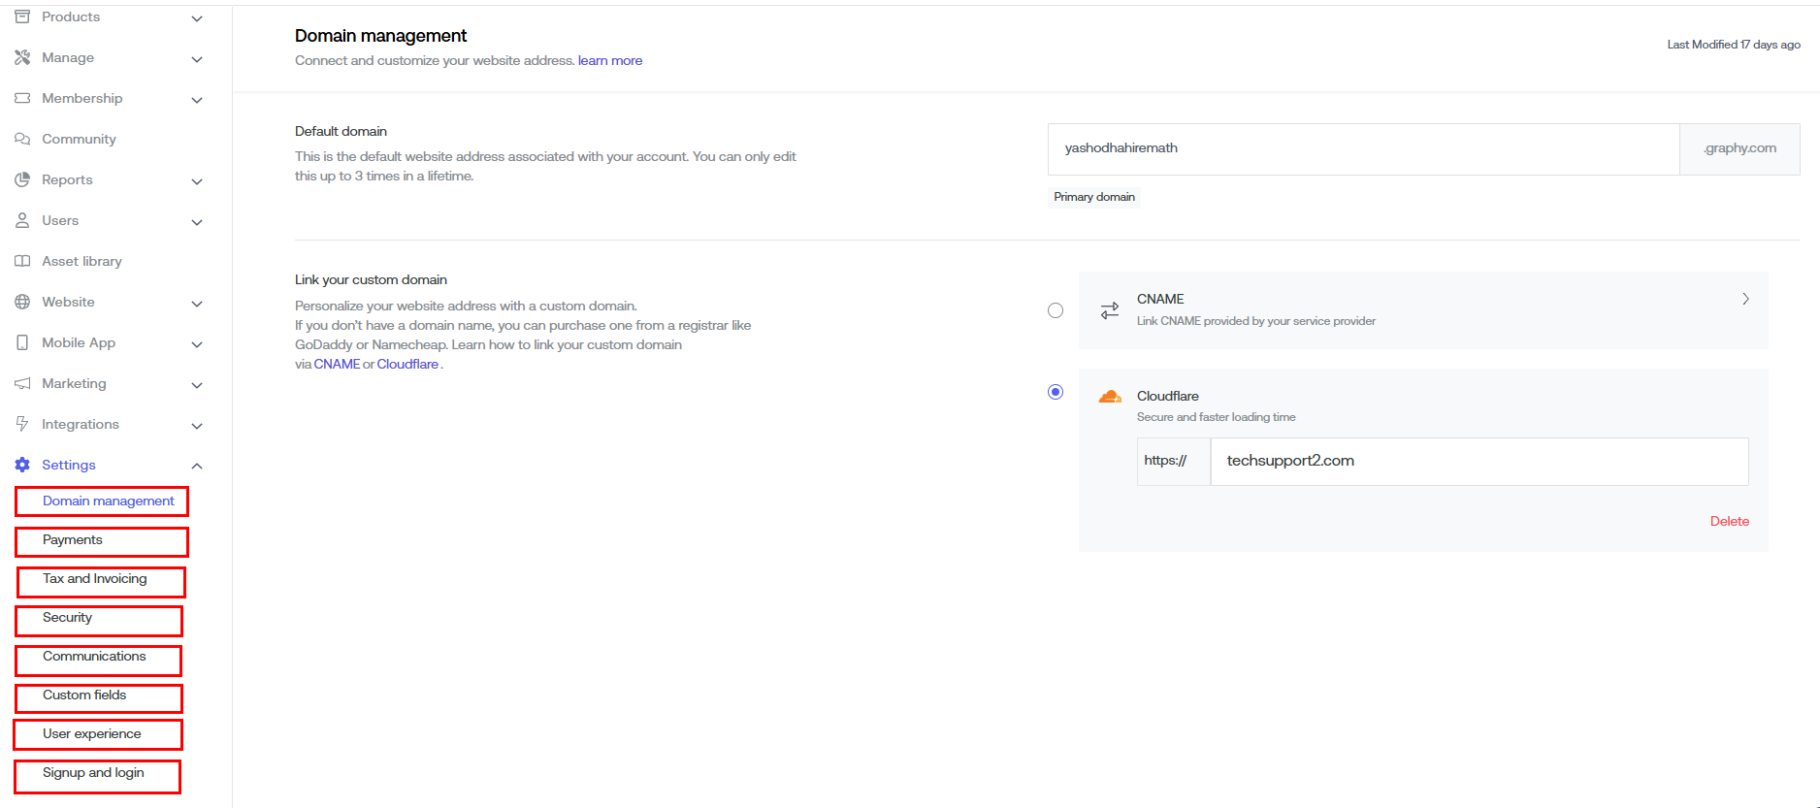Click the Mobile App phone icon
Image resolution: width=1820 pixels, height=808 pixels.
click(22, 342)
